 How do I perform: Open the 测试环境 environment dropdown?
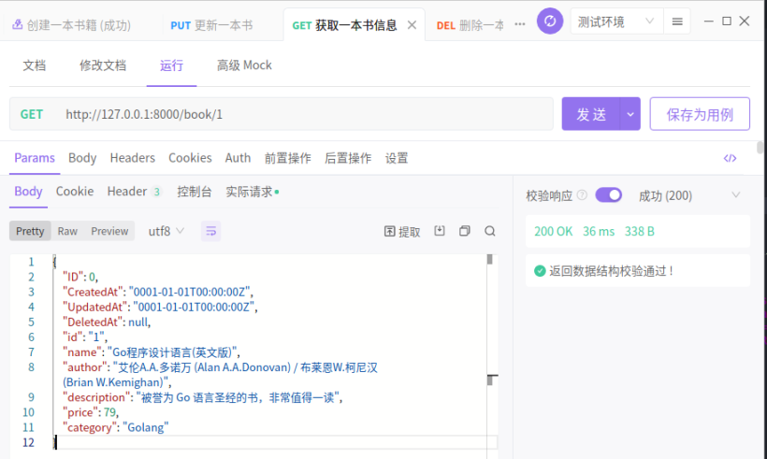615,22
